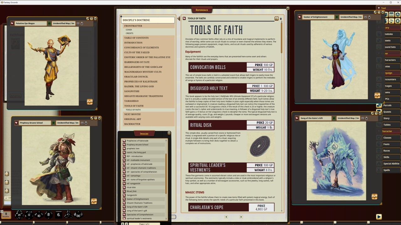401x225 pixels.
Task: Open the Spells sidebar entry
Action: coord(387,170)
